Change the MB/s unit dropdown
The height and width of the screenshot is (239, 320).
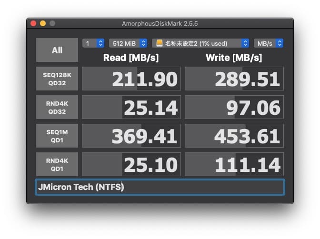(x=269, y=43)
